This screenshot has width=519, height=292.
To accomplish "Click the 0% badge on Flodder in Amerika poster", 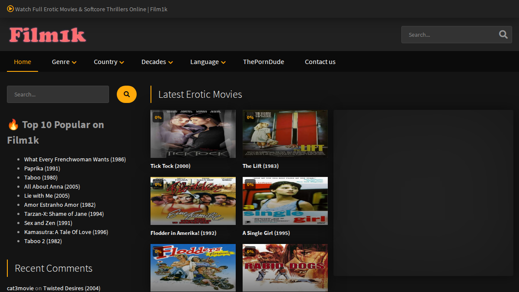I will 158,184.
